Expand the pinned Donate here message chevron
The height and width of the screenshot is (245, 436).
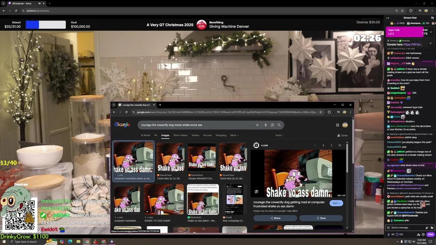click(x=430, y=43)
